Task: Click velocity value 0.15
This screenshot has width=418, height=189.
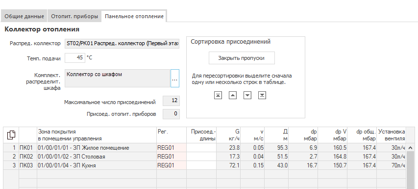Action: coord(252,165)
